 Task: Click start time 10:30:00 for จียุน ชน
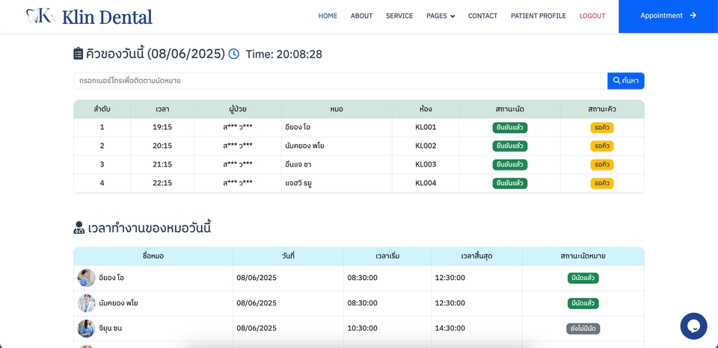363,329
